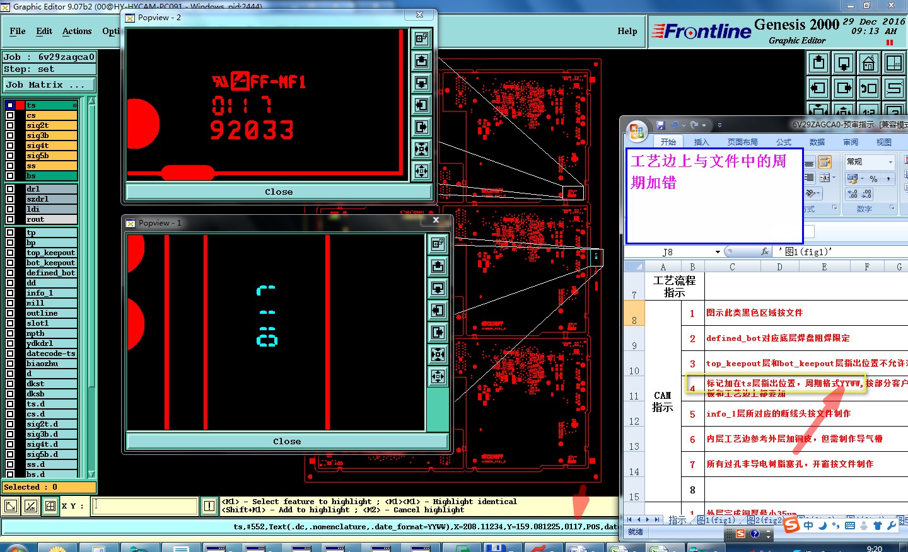The width and height of the screenshot is (908, 552).
Task: Select layer ts color swatch
Action: [x=20, y=105]
